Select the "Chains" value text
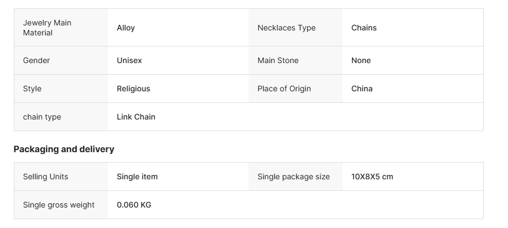 point(364,28)
